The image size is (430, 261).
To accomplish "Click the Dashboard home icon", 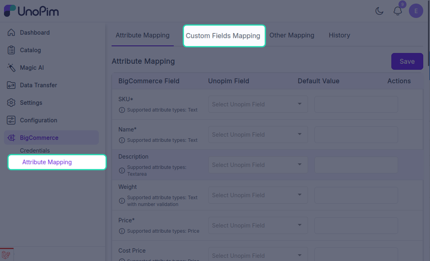I will pos(11,32).
